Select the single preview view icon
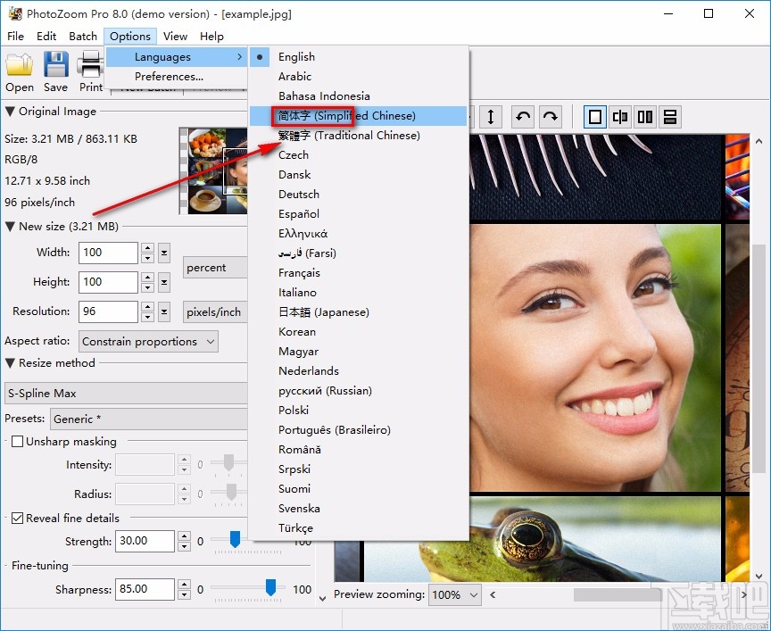The image size is (771, 631). point(595,117)
